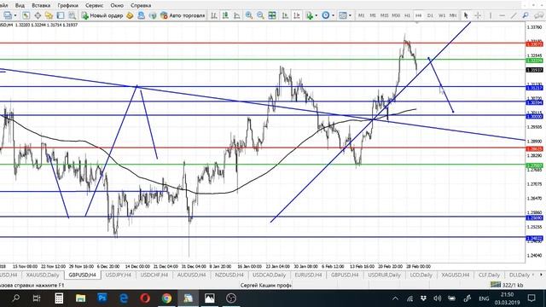
Task: Select the H1 timeframe
Action: (407, 15)
